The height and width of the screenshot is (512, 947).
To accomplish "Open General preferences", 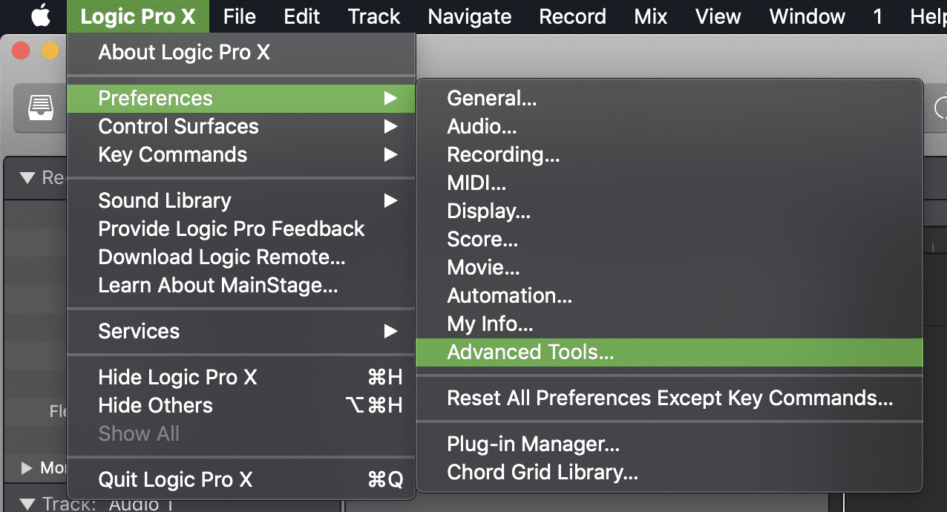I will click(491, 99).
